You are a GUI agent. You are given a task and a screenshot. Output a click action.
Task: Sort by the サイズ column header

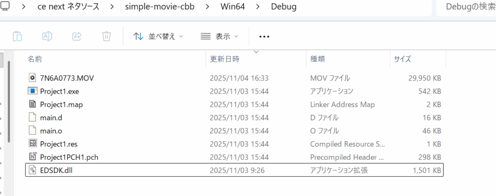403,59
